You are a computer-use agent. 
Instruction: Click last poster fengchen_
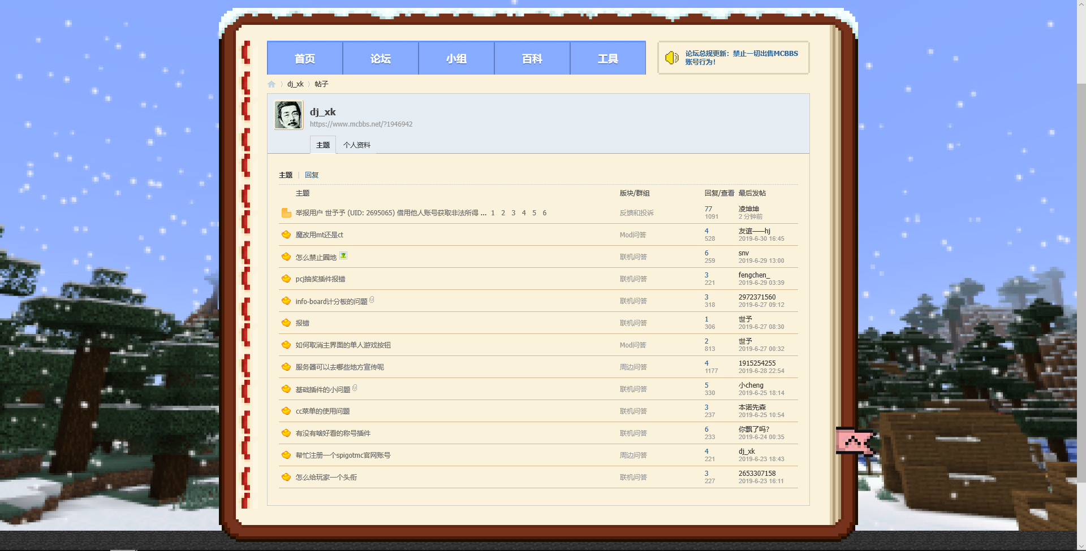click(x=754, y=275)
